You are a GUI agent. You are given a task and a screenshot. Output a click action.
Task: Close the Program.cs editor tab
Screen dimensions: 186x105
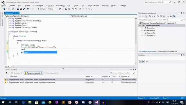[18, 13]
